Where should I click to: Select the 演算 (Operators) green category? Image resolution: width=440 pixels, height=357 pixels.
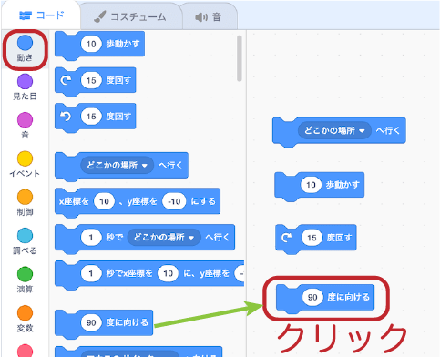pyautogui.click(x=25, y=274)
